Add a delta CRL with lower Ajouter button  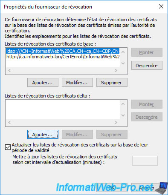(x=43, y=135)
